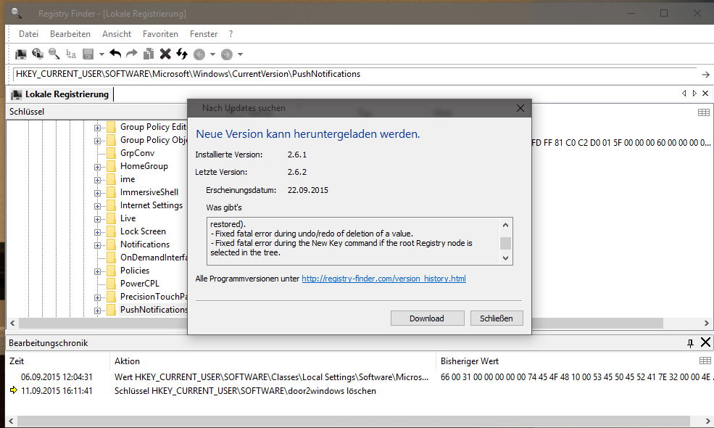The width and height of the screenshot is (714, 428).
Task: Expand the ime tree node
Action: coord(97,180)
